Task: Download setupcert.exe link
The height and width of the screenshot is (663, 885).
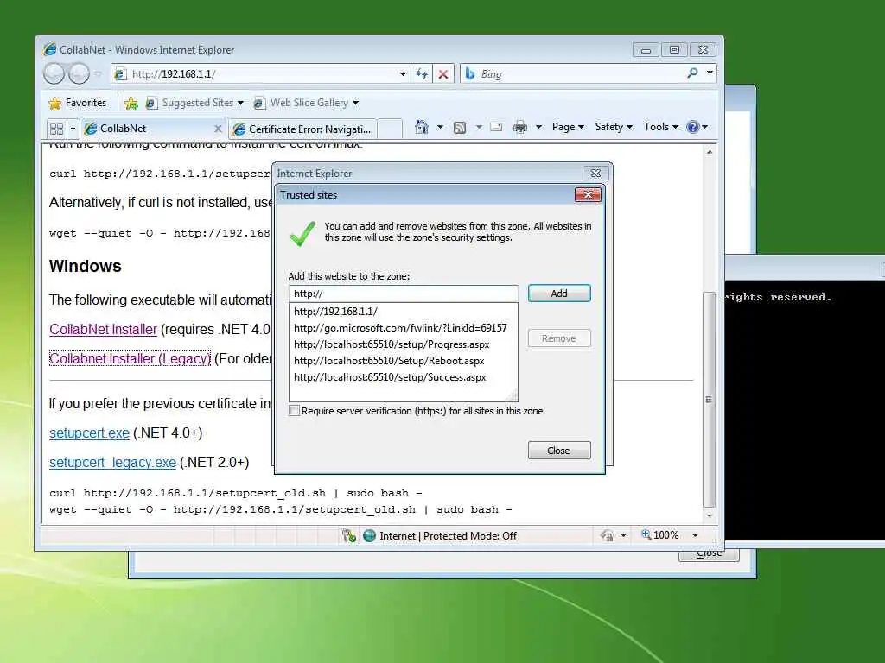Action: tap(89, 433)
